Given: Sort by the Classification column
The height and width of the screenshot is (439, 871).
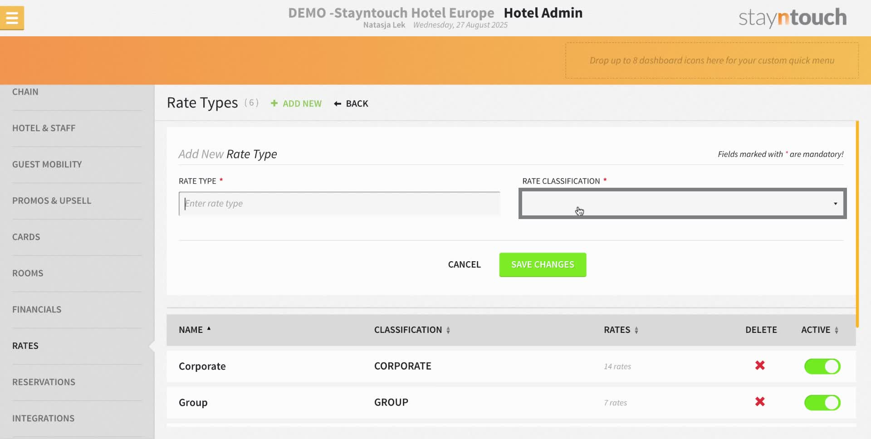Looking at the screenshot, I should tap(412, 330).
